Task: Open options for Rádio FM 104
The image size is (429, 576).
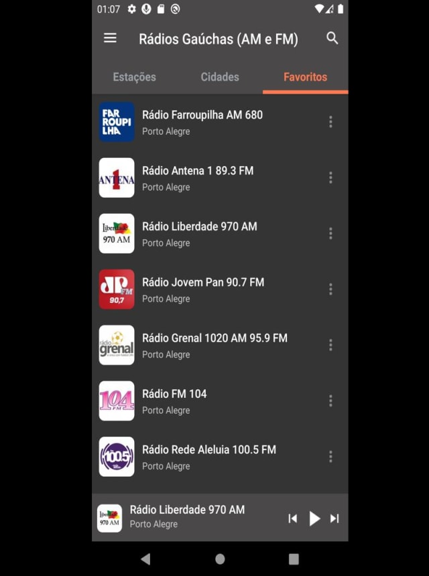Action: (330, 401)
